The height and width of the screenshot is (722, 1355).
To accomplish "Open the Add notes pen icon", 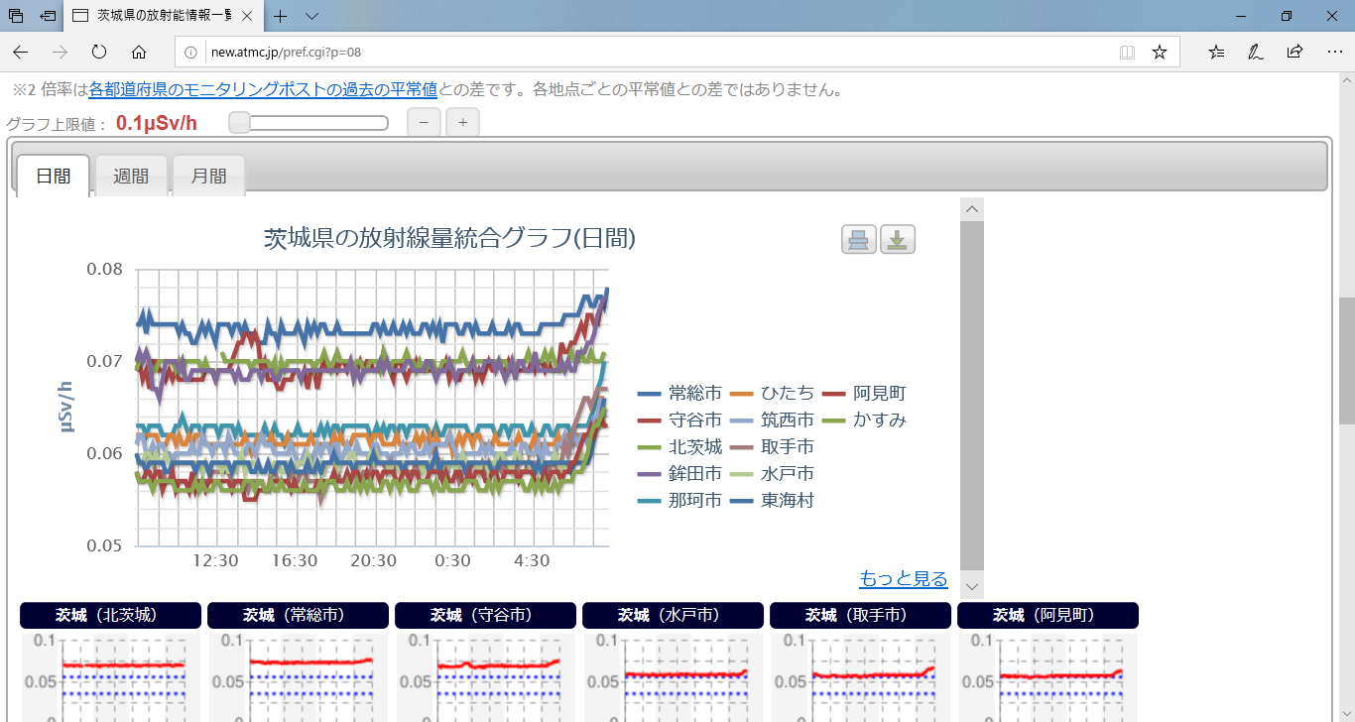I will (1256, 52).
